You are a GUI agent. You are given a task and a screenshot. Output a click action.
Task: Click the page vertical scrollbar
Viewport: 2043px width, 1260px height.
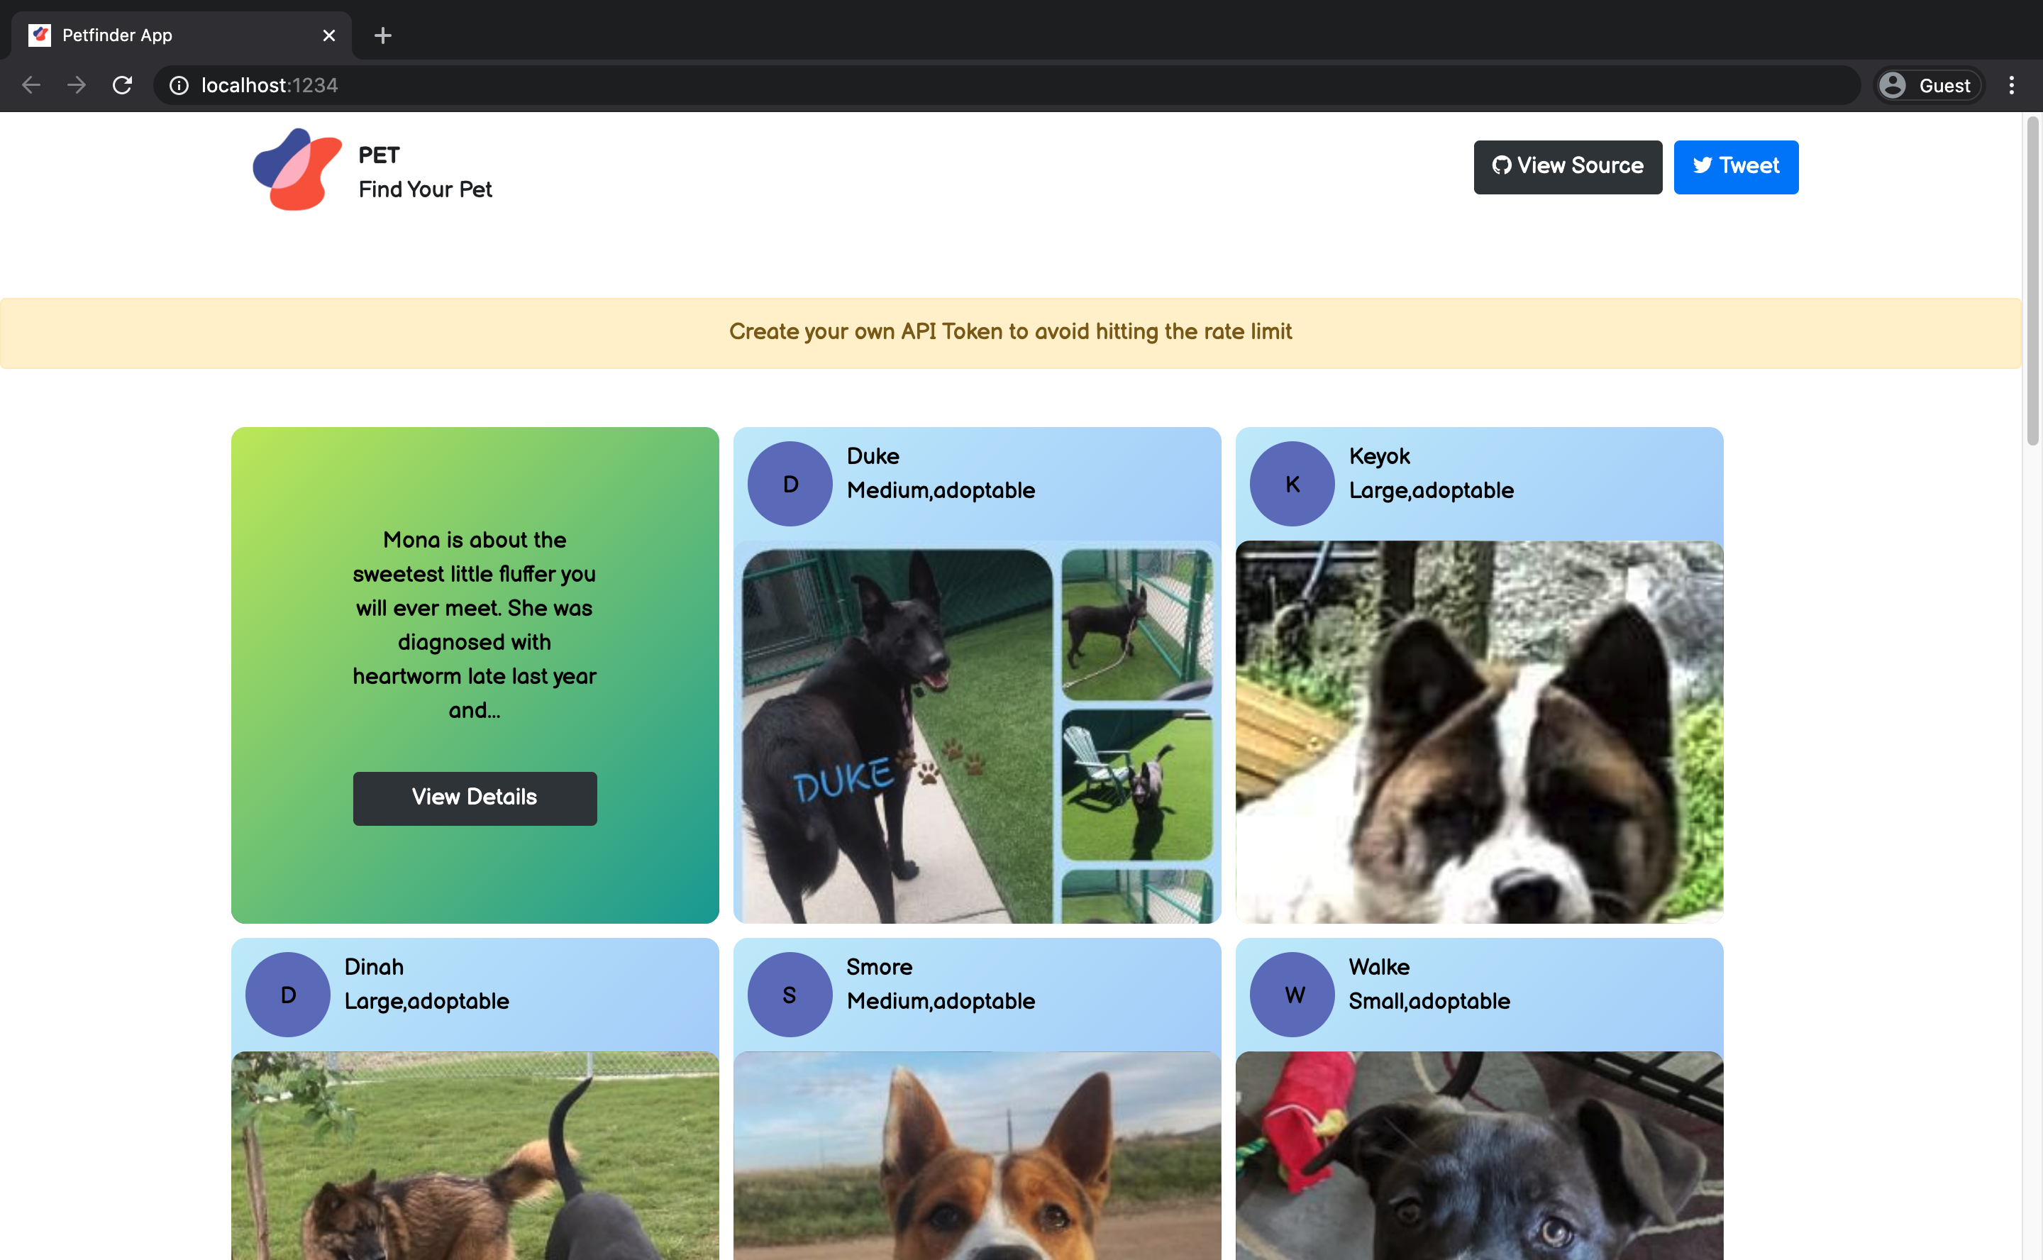point(2032,283)
